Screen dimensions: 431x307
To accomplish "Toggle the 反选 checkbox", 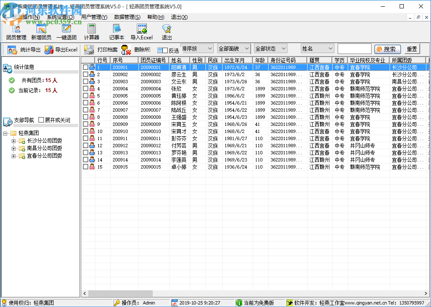I will tap(165, 50).
